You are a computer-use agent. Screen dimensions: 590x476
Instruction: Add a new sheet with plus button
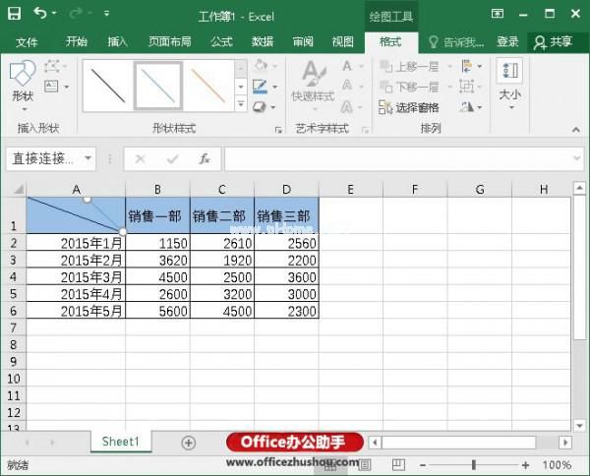click(189, 443)
